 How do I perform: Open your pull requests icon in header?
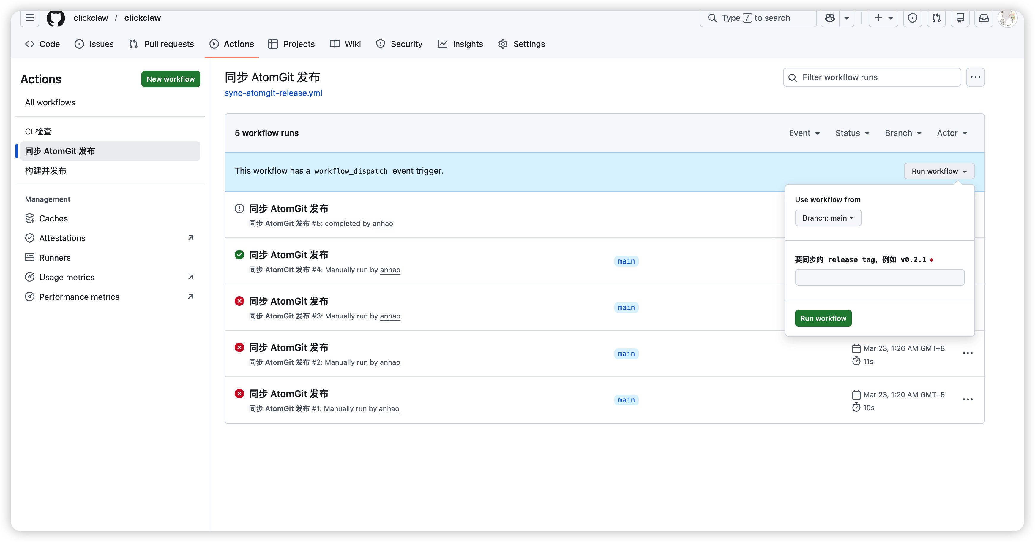(936, 18)
